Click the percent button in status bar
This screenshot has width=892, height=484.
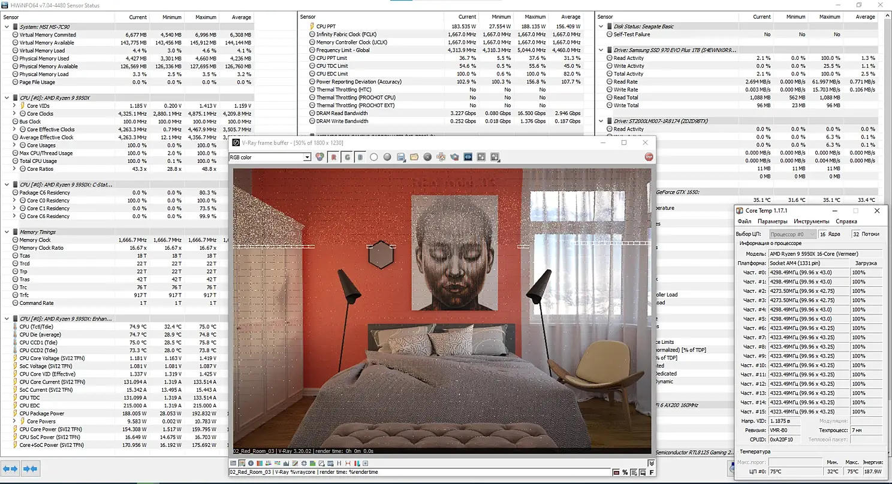[625, 472]
